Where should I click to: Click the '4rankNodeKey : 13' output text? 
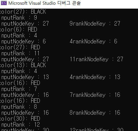tap(95, 77)
